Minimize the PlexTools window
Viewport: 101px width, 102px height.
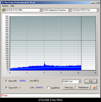[x=92, y=3]
